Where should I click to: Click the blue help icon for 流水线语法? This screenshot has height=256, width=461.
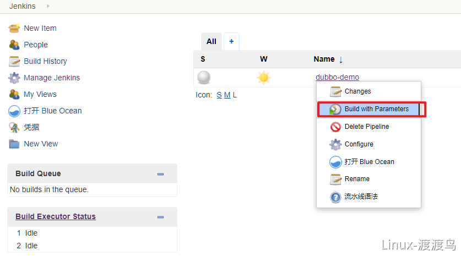335,197
